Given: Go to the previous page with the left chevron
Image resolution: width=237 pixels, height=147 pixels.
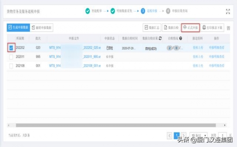Looking at the screenshot, I should click(169, 136).
